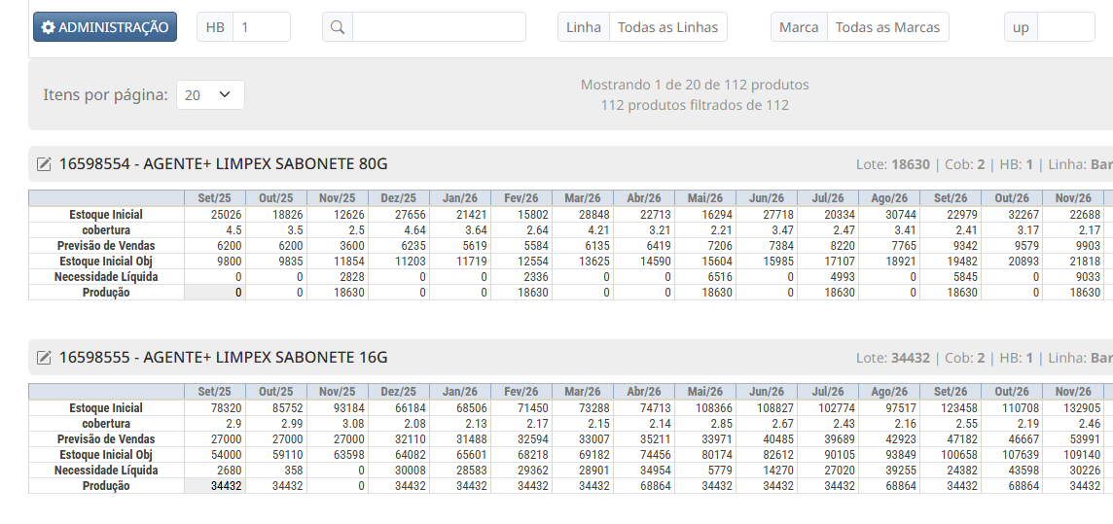The height and width of the screenshot is (524, 1113).
Task: Select Set/25 Produção cell of LIMPEX 80G
Action: click(x=215, y=293)
